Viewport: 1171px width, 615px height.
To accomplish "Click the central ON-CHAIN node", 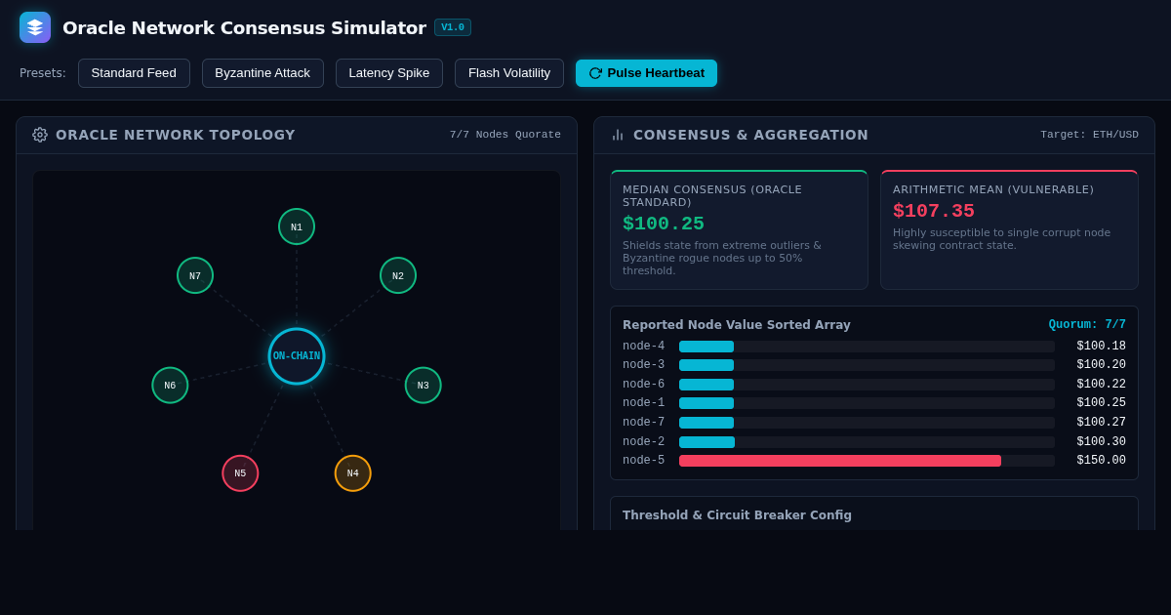I will point(297,356).
